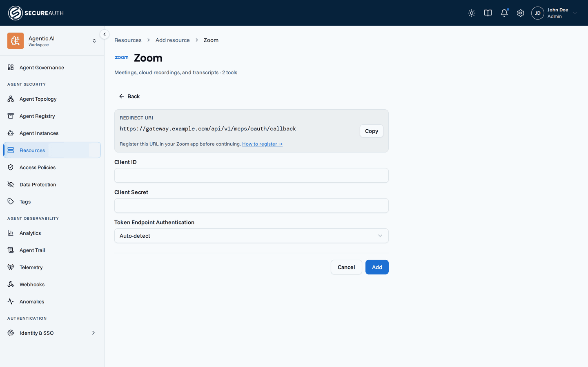Expand the John Doe account menu chevron
This screenshot has width=588, height=367.
coord(575,13)
